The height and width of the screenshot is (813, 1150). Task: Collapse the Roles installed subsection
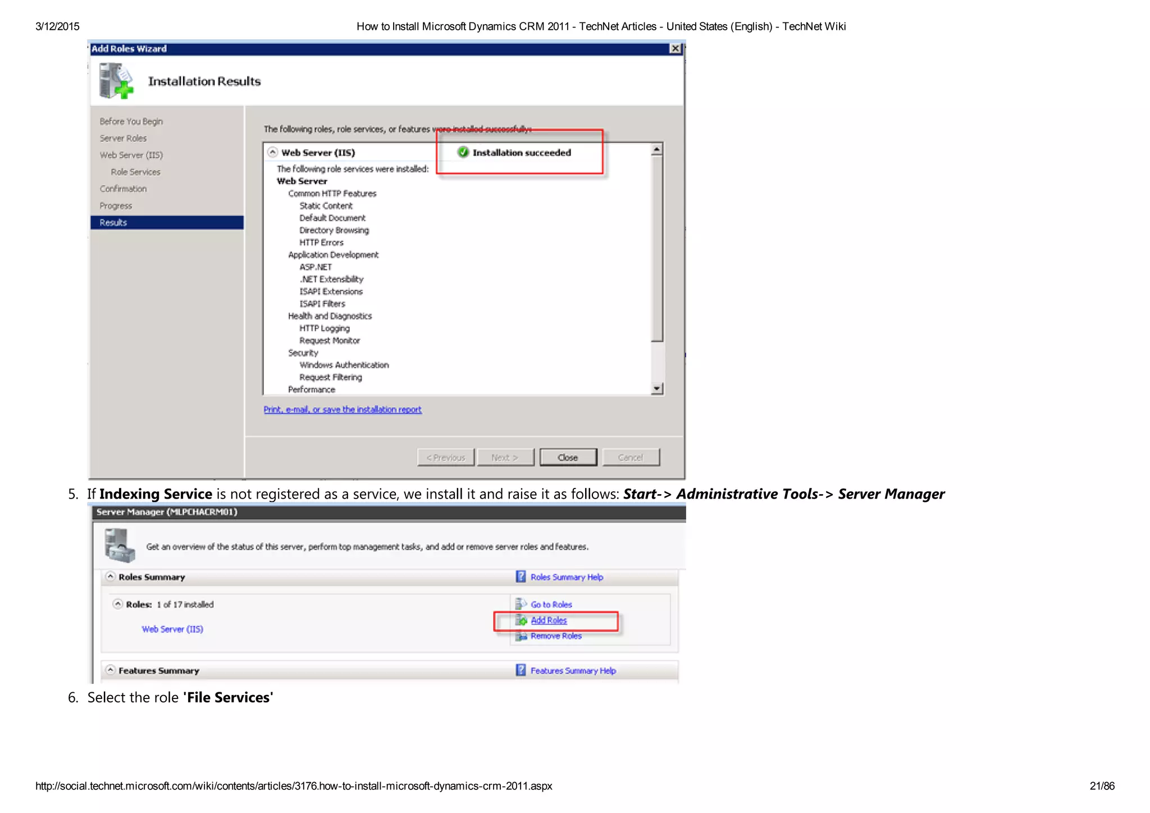117,604
